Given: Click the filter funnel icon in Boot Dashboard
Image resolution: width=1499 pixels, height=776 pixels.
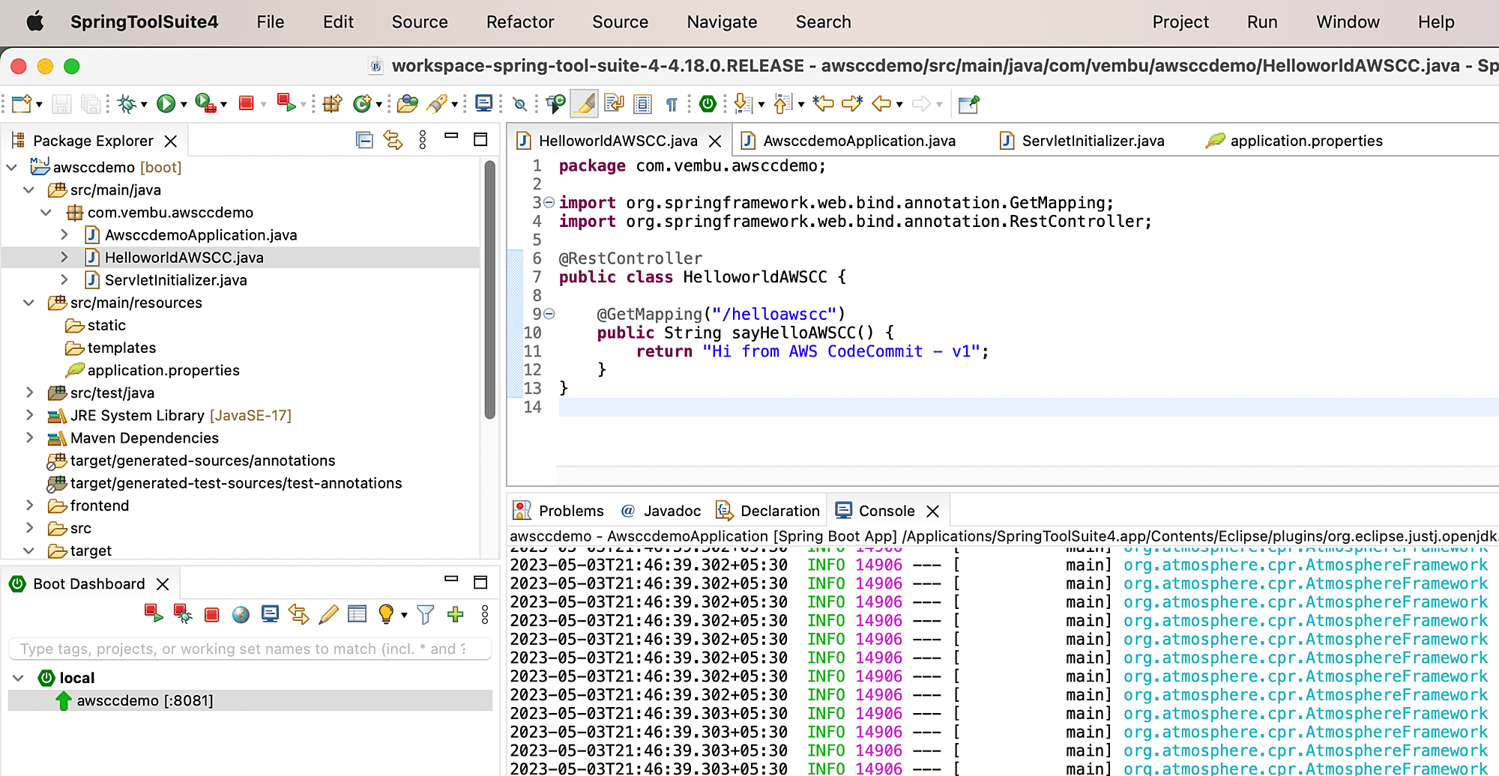Looking at the screenshot, I should pos(426,615).
